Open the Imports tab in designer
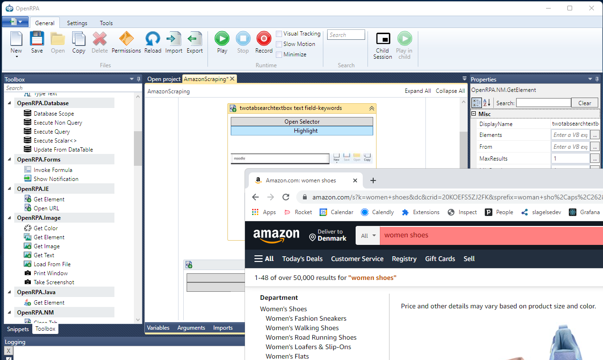This screenshot has width=603, height=360. tap(223, 328)
